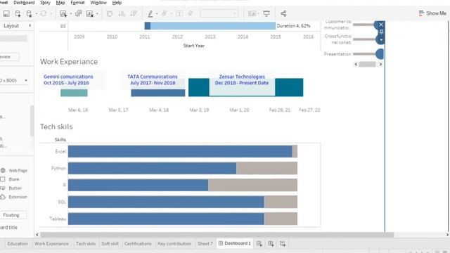Click the New Dashboard tab icon
450x253 pixels.
tap(271, 244)
